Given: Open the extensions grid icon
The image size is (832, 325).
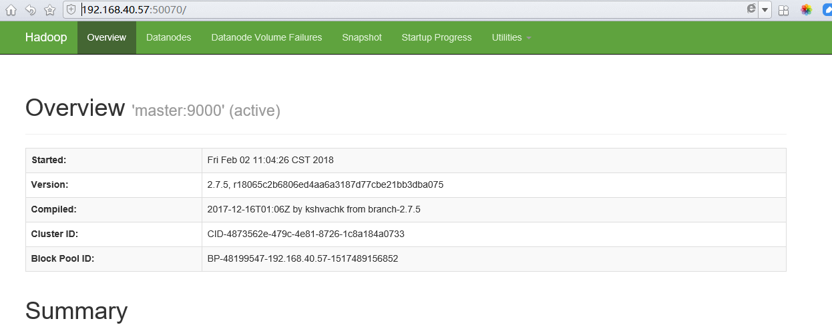Looking at the screenshot, I should pos(784,10).
